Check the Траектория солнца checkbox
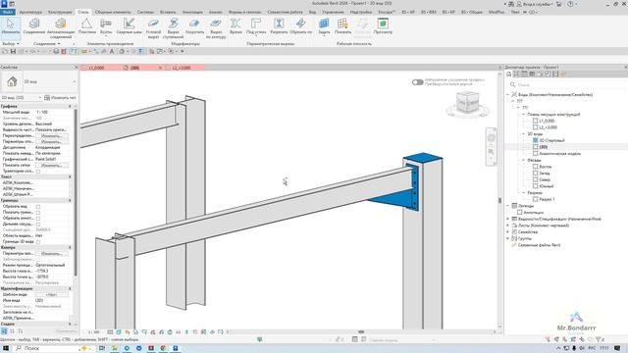The height and width of the screenshot is (353, 628). [x=38, y=172]
